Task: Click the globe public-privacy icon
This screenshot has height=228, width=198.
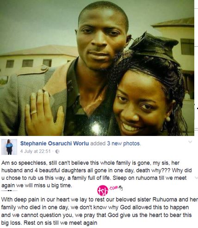Action: [x=57, y=152]
